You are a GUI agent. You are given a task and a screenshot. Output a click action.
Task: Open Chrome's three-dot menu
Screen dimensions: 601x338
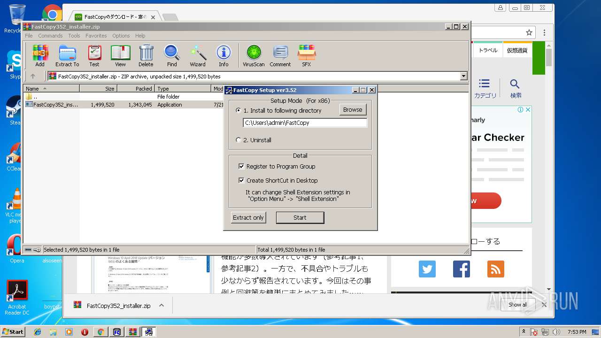[x=545, y=32]
